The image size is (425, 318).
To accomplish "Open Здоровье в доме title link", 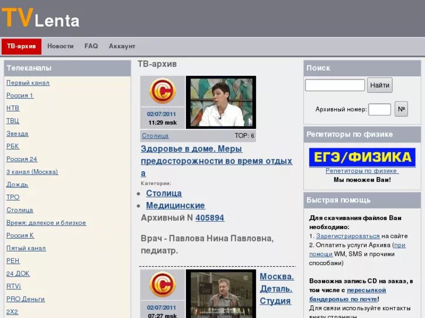I will (x=216, y=161).
